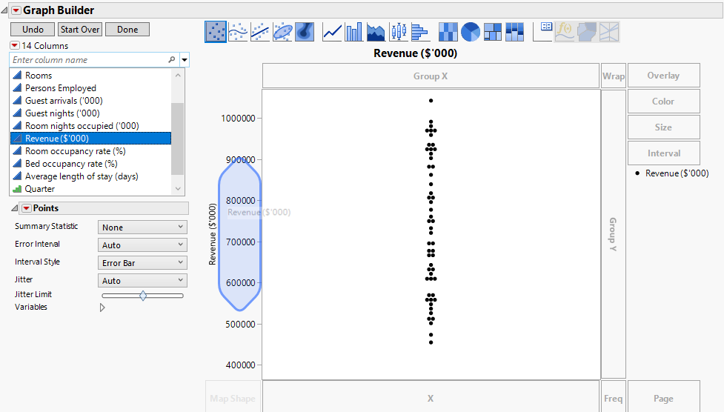Select the Points chart element icon
Screen dimensions: 724x412
point(216,32)
